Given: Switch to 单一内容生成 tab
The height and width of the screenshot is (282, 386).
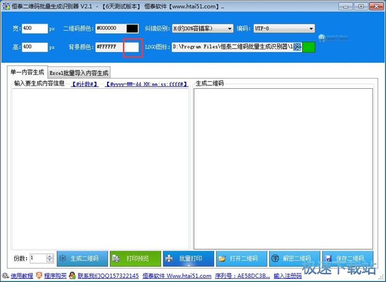Looking at the screenshot, I should click(x=27, y=72).
